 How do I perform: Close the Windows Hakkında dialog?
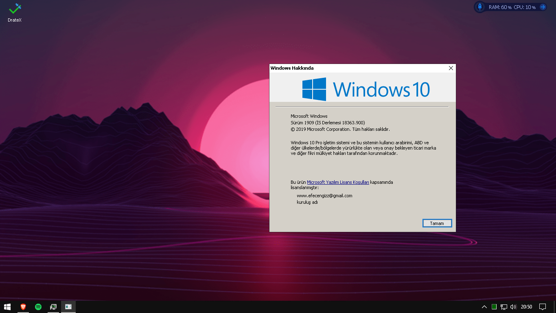click(x=451, y=68)
